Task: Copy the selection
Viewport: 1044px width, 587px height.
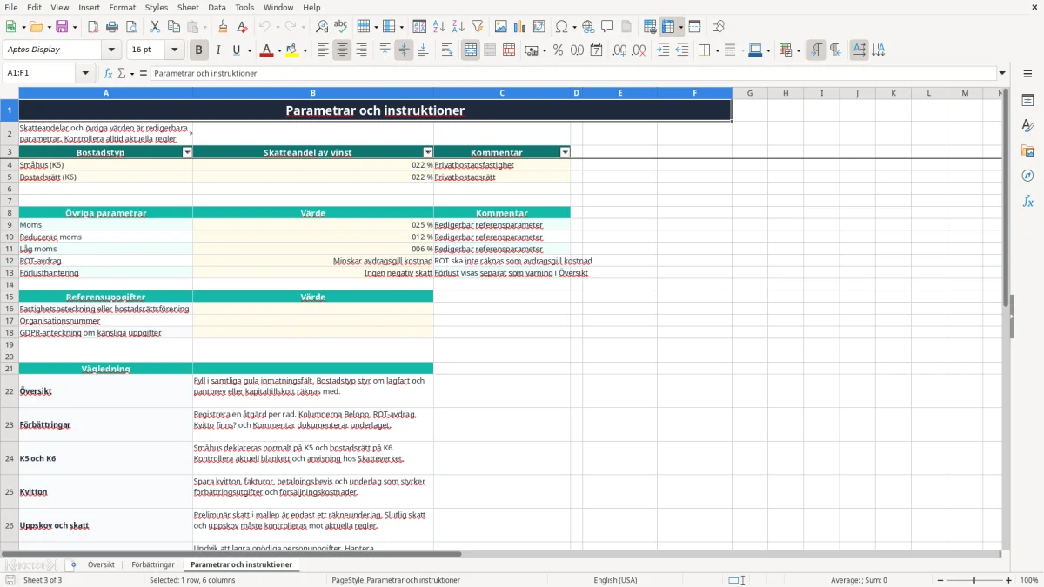Action: click(174, 27)
